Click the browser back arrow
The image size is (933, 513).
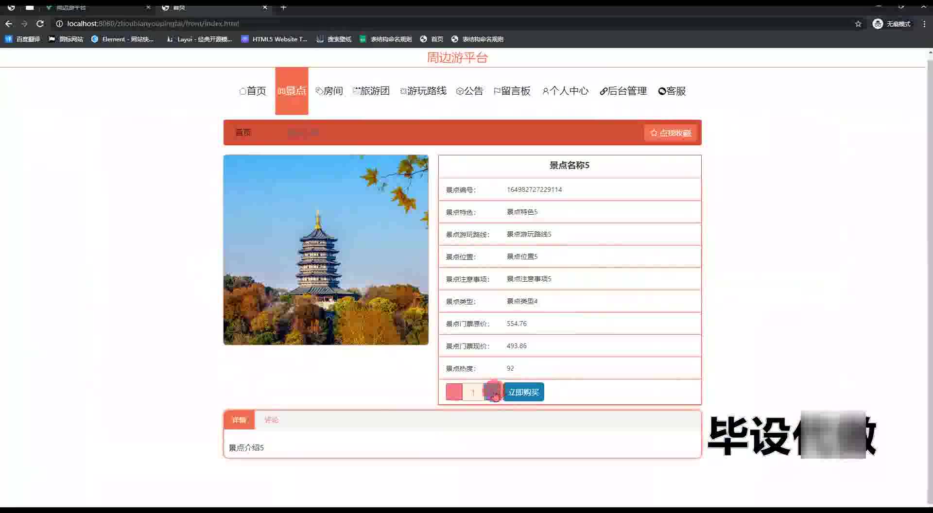9,24
